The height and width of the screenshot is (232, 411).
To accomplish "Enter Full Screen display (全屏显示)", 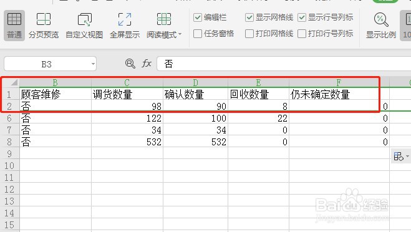I will 125,26.
